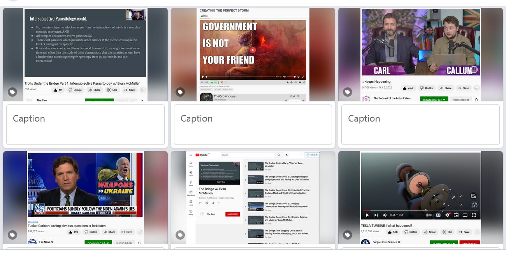This screenshot has height=254, width=506.
Task: Open three-dot menu under Trolls Under the Bridge
Action: point(142,90)
